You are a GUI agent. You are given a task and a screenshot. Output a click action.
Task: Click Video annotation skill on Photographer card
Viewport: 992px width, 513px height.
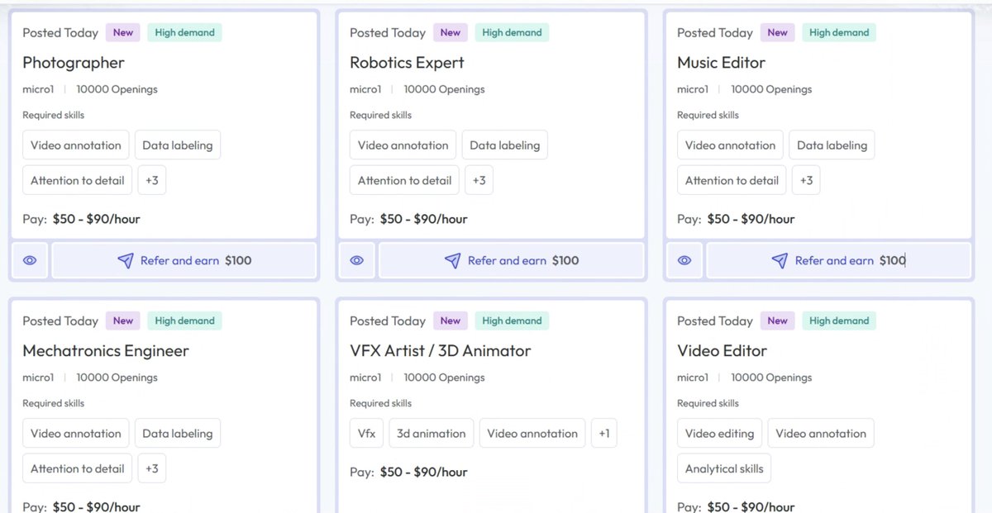(x=76, y=145)
